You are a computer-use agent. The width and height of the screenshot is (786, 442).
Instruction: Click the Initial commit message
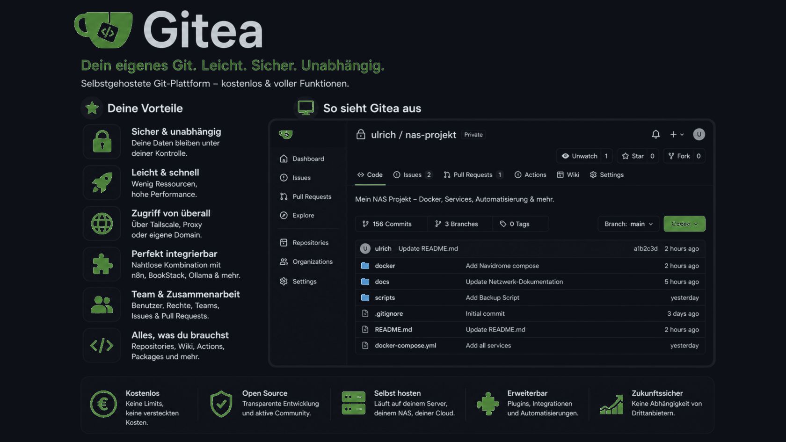(x=485, y=313)
